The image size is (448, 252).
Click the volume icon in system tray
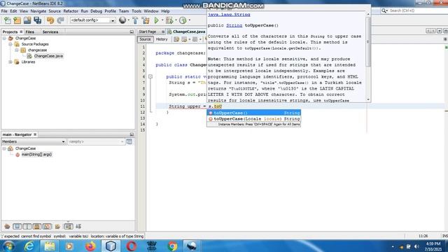(416, 246)
